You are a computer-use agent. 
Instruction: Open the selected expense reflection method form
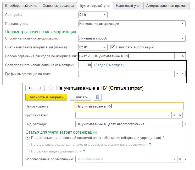pos(183,56)
